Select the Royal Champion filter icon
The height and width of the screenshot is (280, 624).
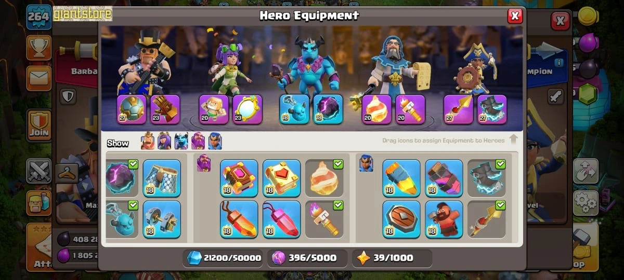215,141
